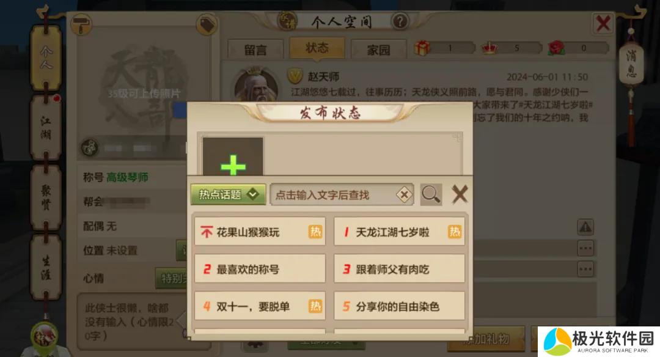Click the paint roller icon
660x357 pixels.
(x=81, y=25)
